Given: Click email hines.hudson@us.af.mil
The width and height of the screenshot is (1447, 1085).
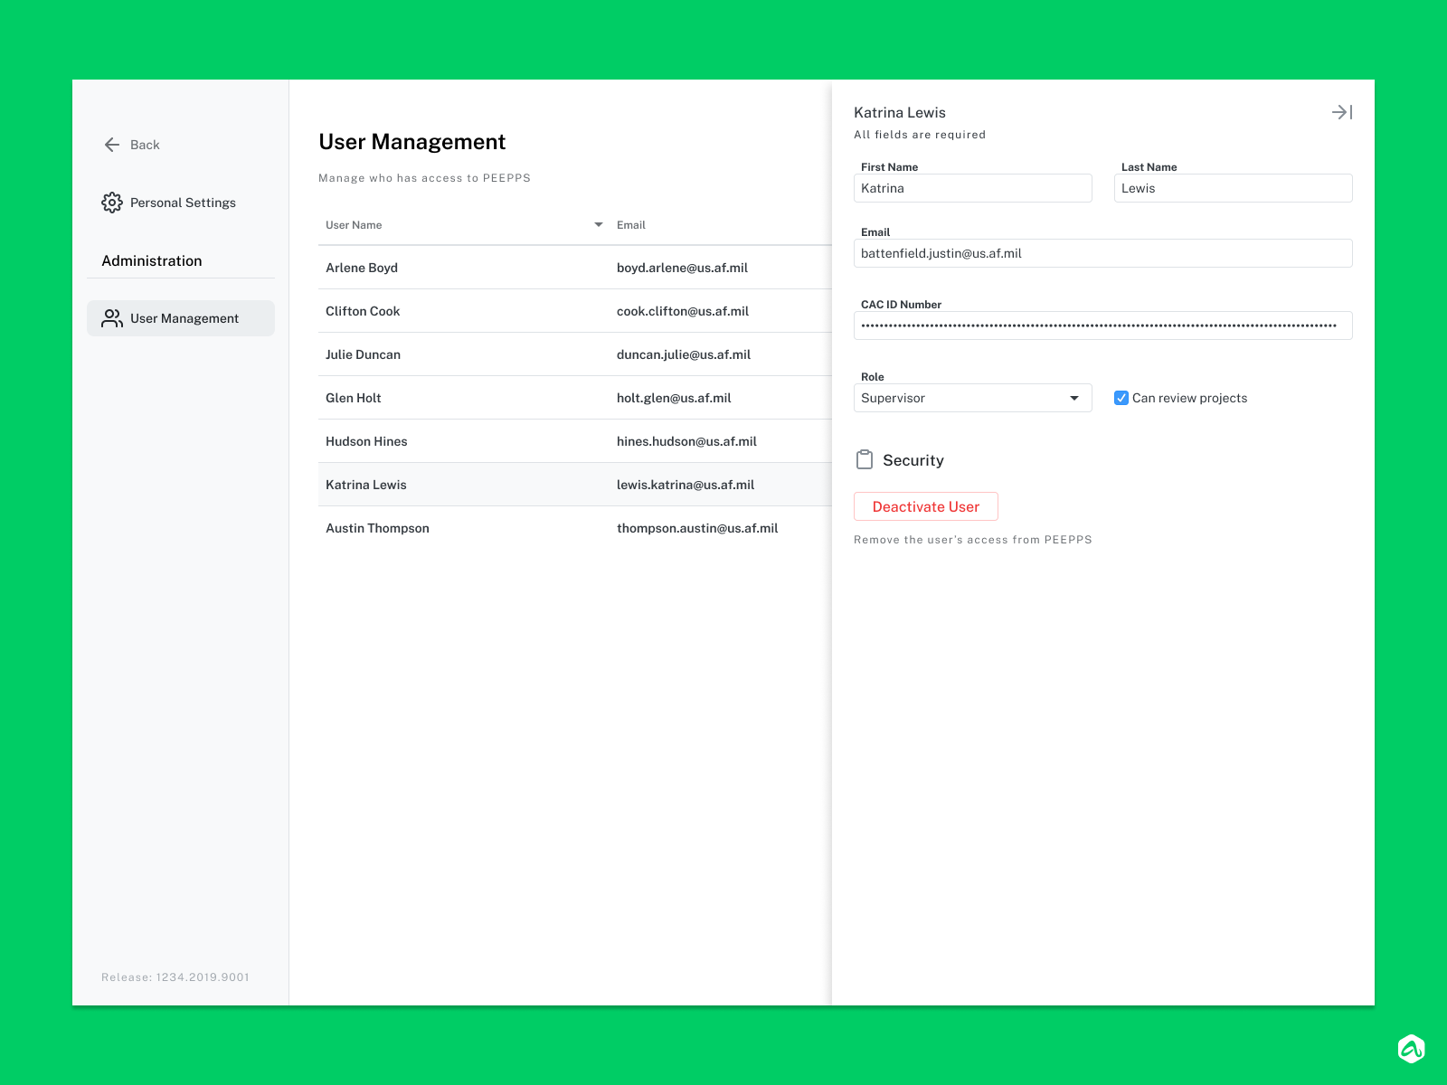Looking at the screenshot, I should pyautogui.click(x=686, y=441).
